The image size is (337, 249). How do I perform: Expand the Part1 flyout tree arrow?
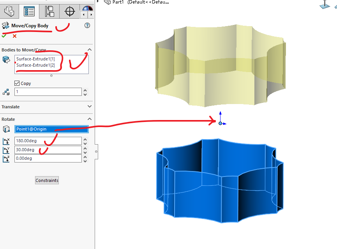(x=98, y=1)
